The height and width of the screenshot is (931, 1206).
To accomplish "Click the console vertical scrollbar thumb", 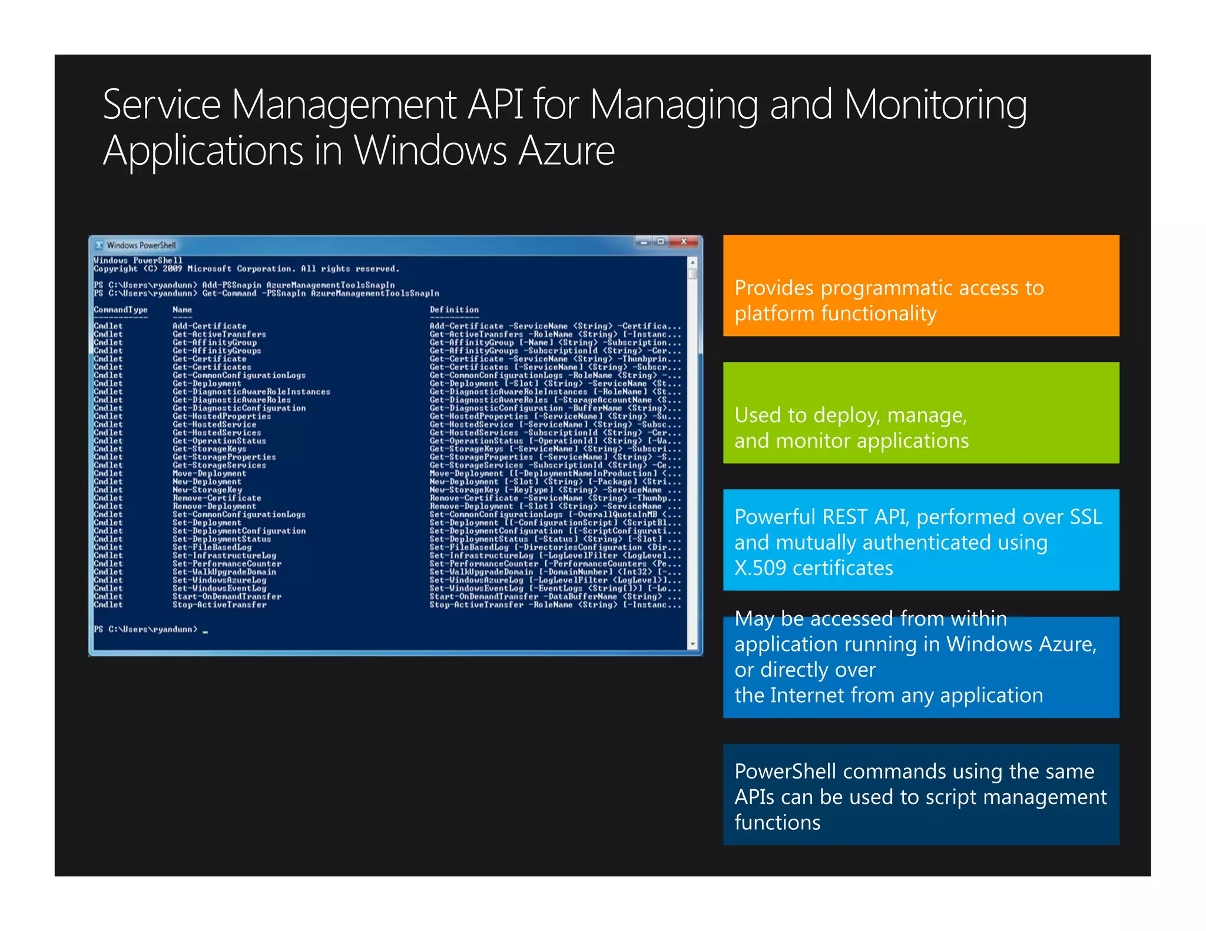I will (693, 274).
